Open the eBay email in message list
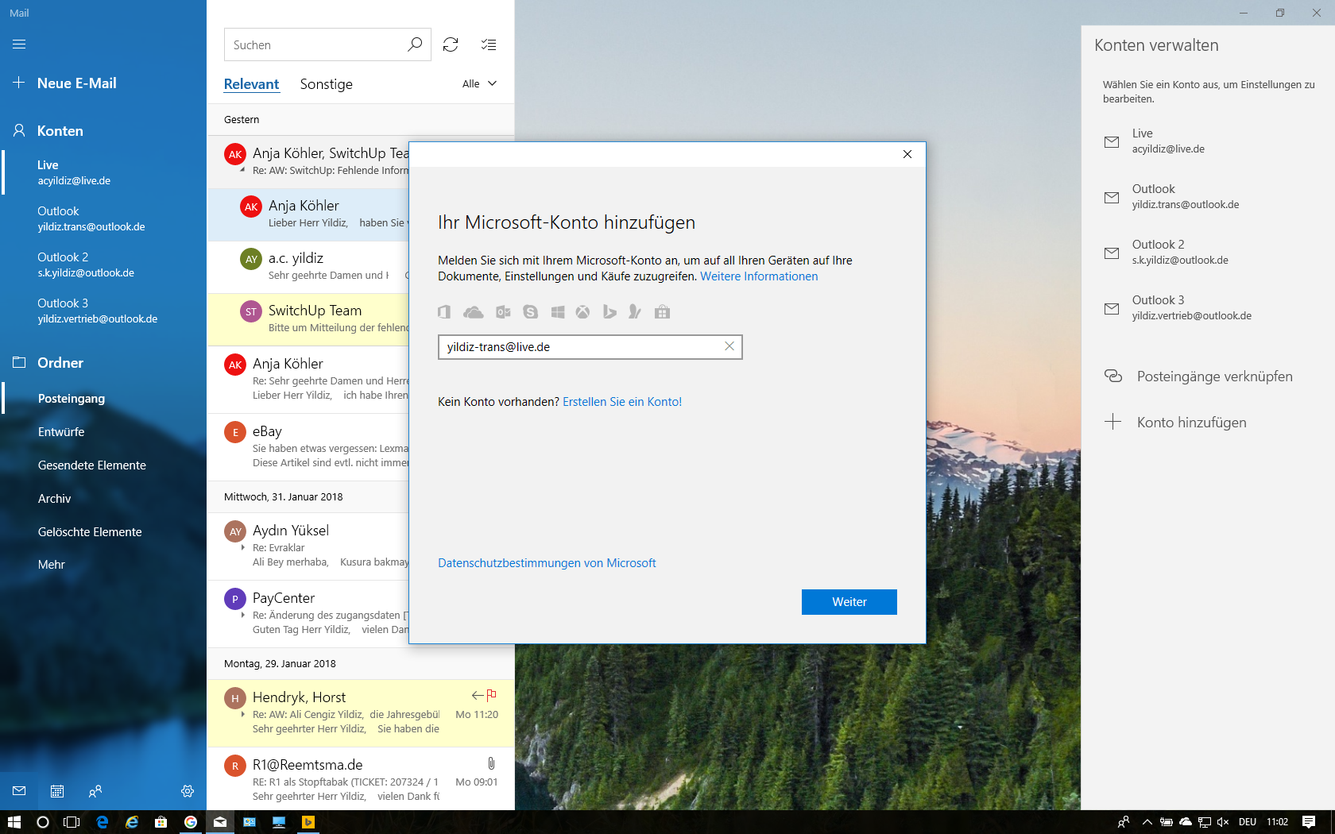Screen dimensions: 1335x834 pyautogui.click(x=308, y=446)
